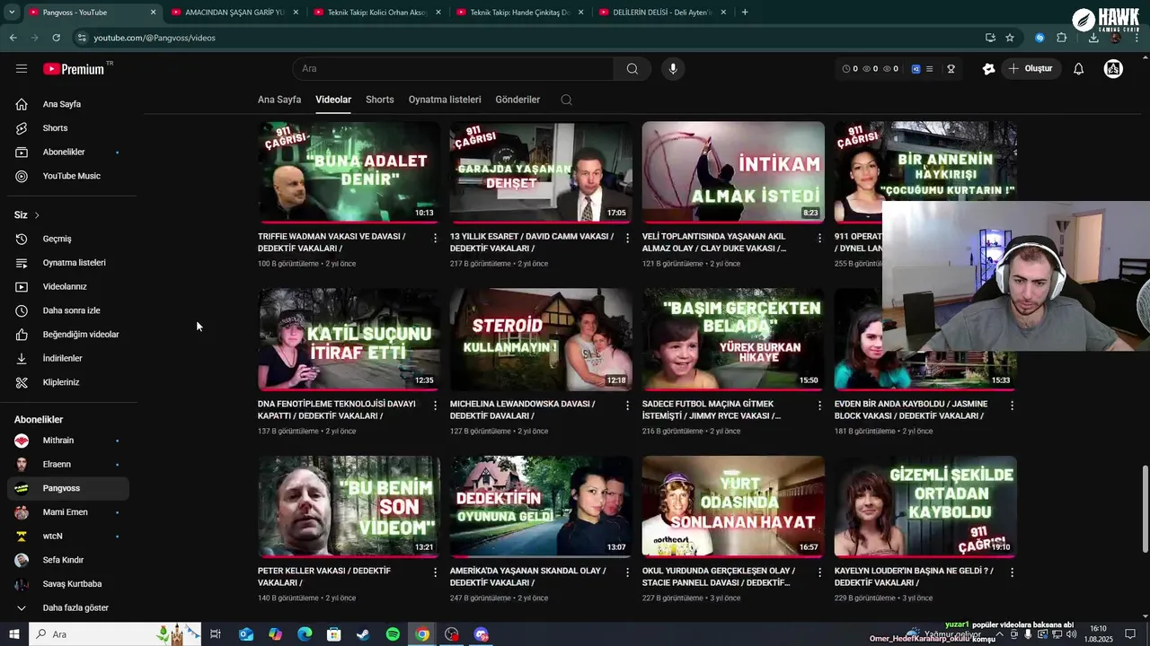Open Windows Start menu

[x=13, y=634]
